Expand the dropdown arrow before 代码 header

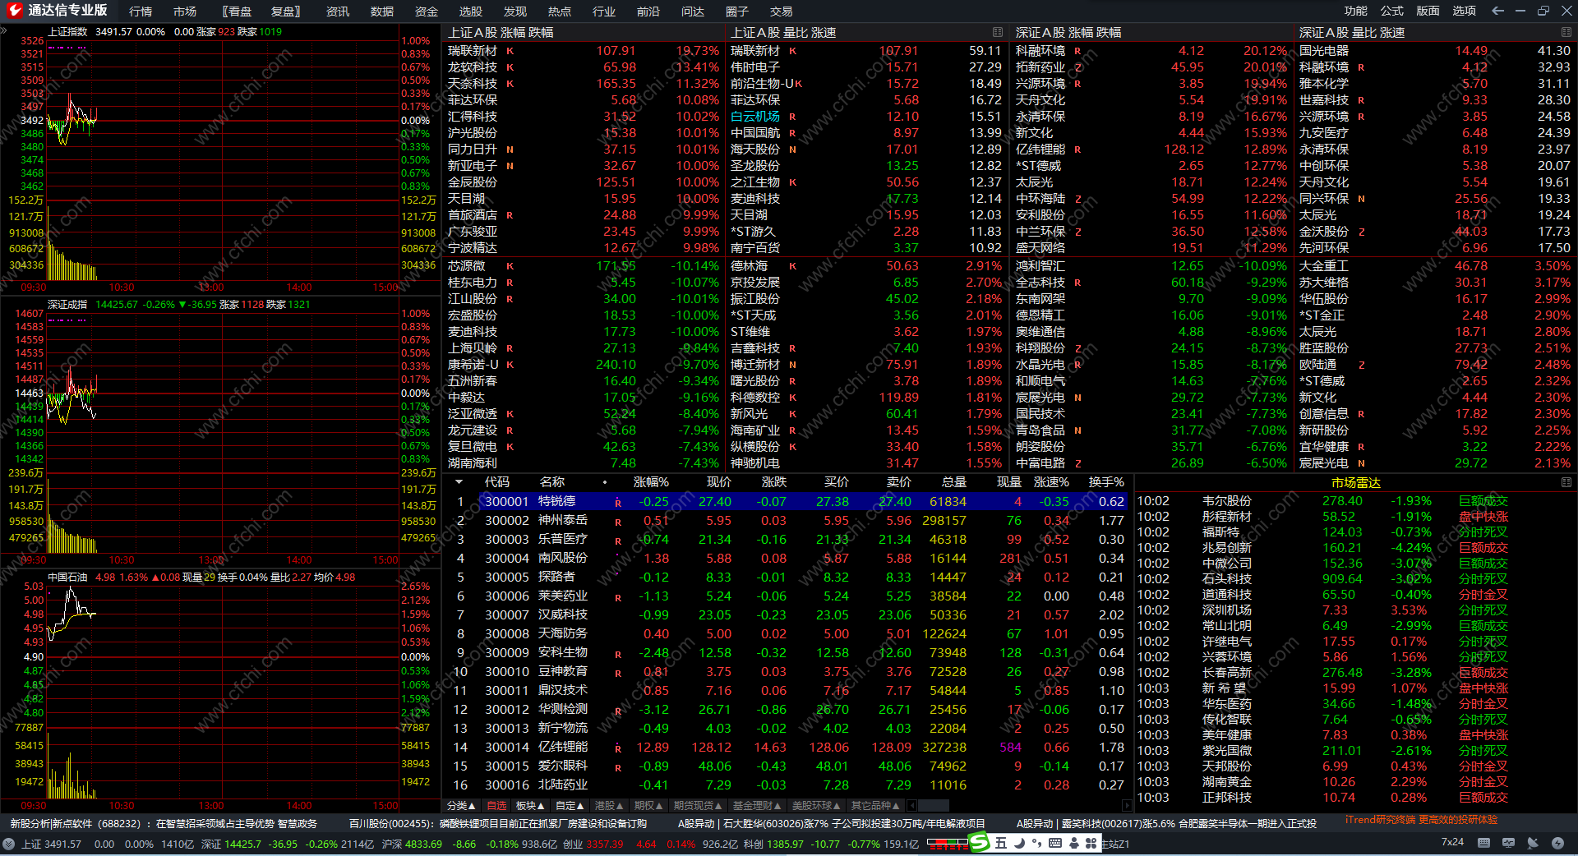pyautogui.click(x=459, y=482)
